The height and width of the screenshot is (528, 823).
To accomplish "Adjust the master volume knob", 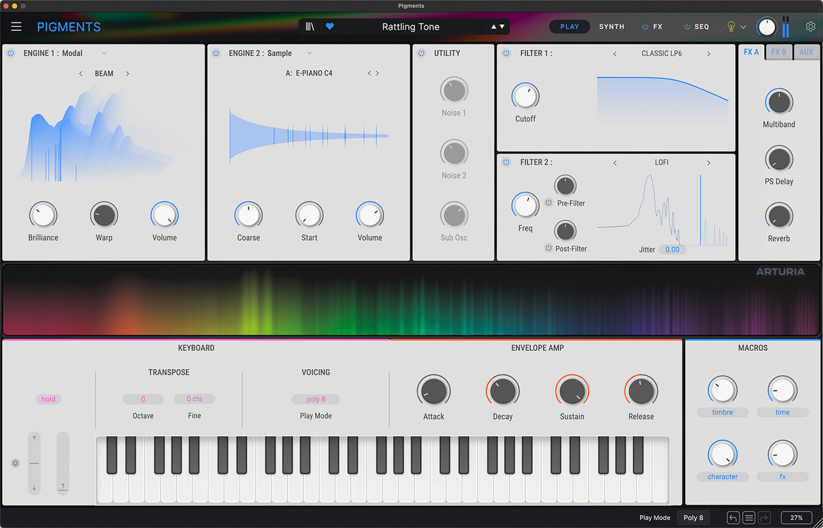I will [x=767, y=27].
